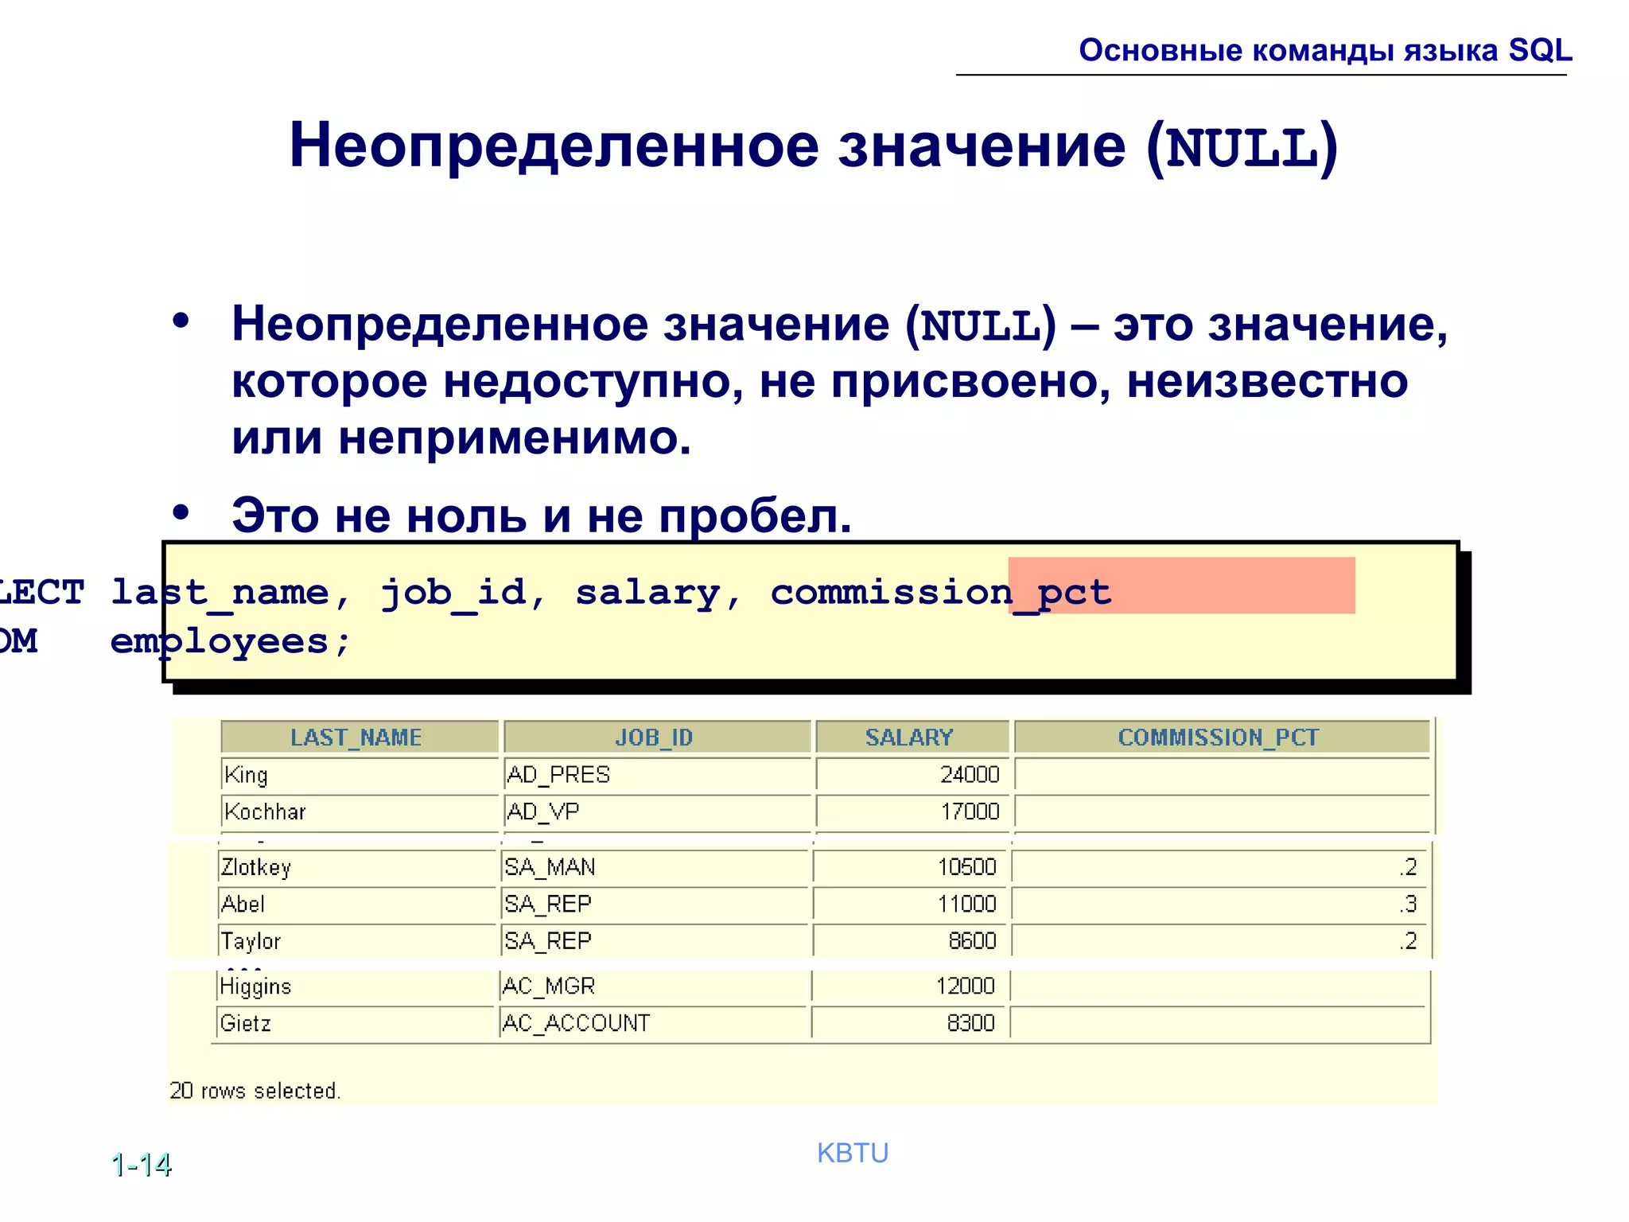Screen dimensions: 1629x1222
Task: Click the salary value 24000
Action: [969, 774]
